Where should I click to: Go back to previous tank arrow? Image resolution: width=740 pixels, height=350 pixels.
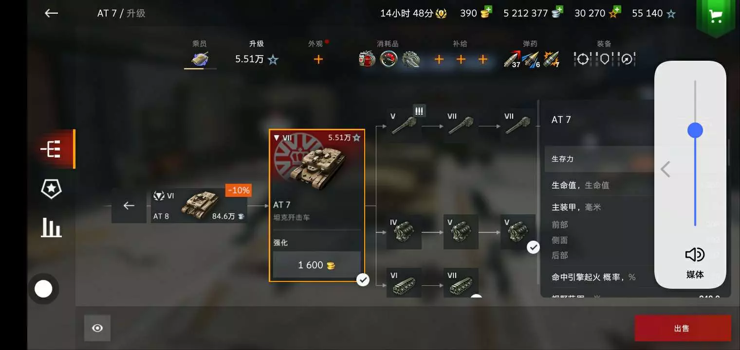coord(129,206)
